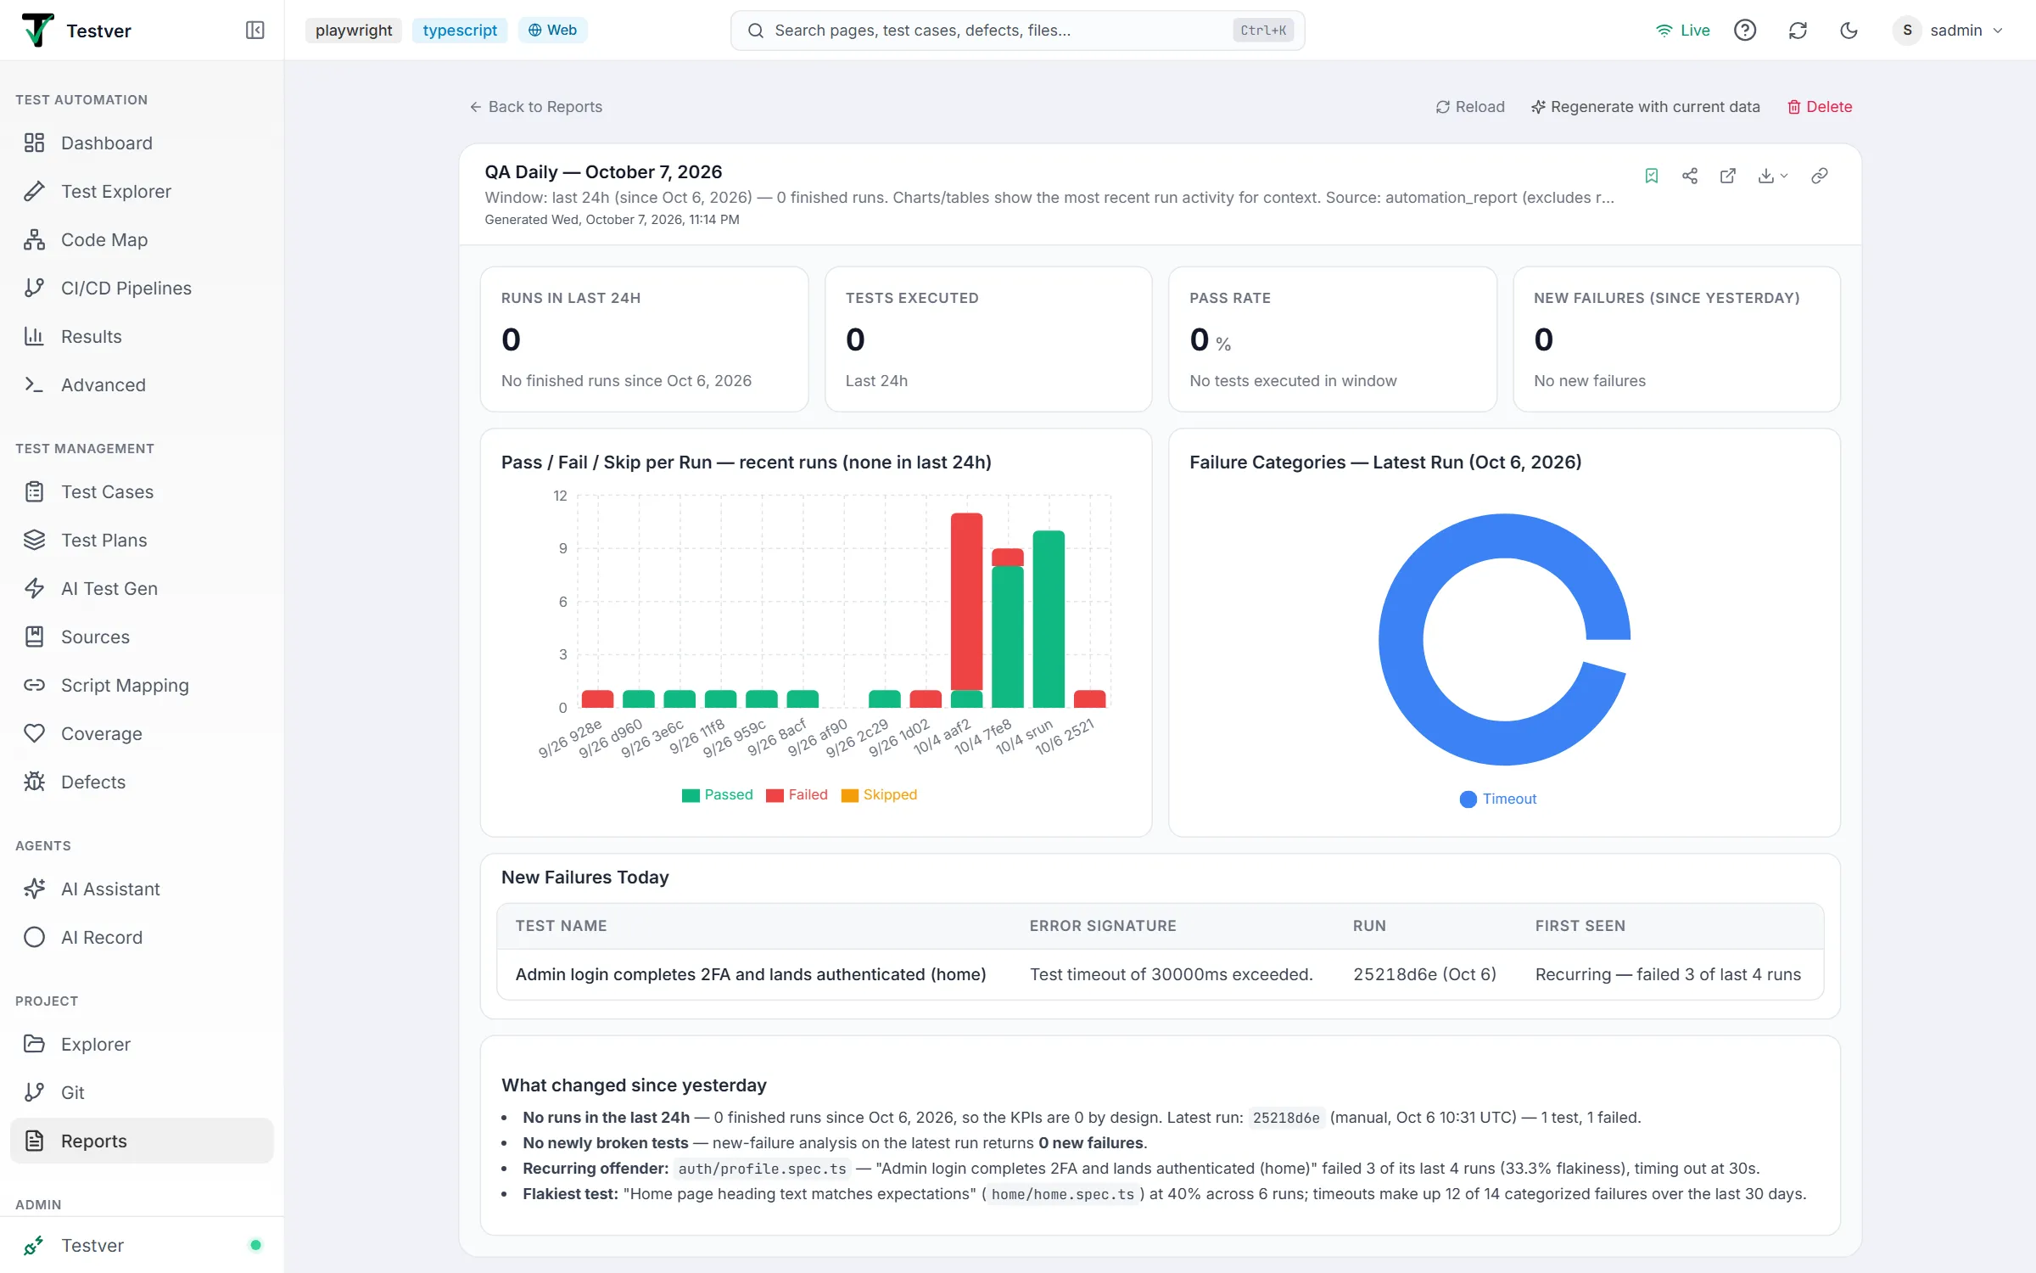Reload the report
2036x1273 pixels.
click(x=1470, y=107)
